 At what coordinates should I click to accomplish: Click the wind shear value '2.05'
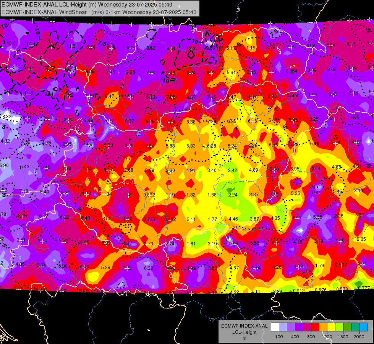tap(361, 239)
